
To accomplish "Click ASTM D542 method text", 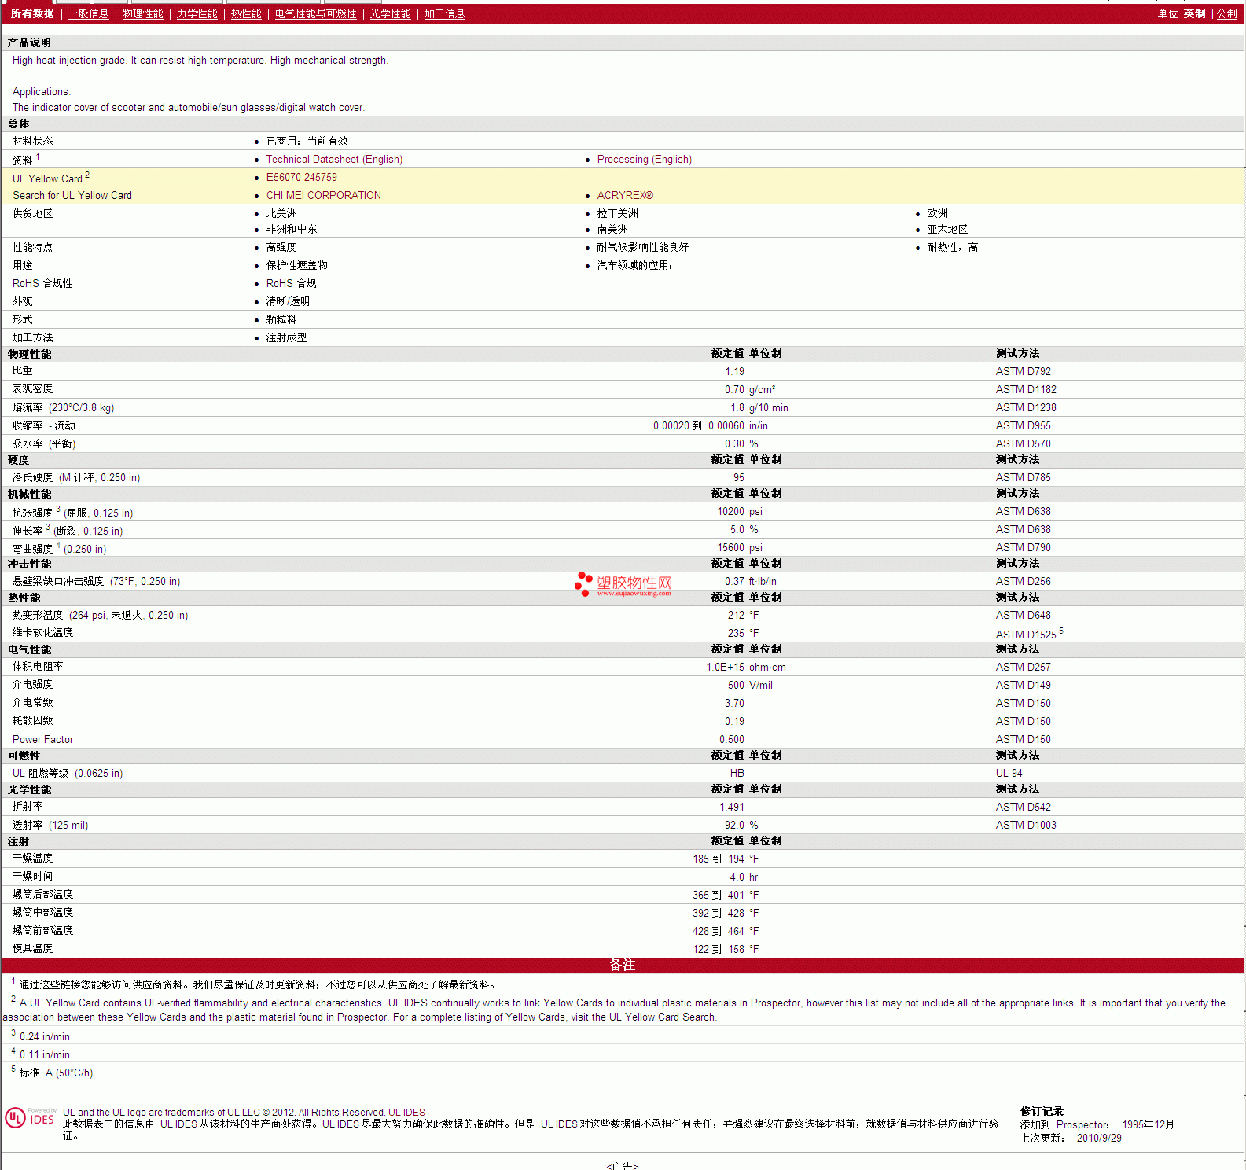I will pos(1023,807).
